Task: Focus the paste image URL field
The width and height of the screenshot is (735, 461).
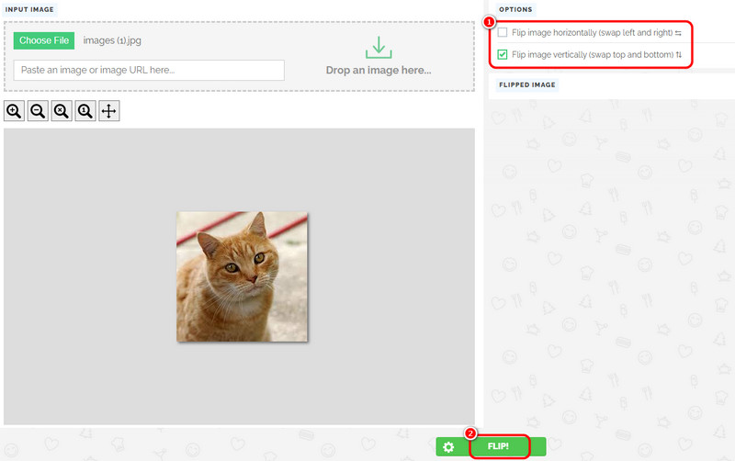Action: pos(149,70)
